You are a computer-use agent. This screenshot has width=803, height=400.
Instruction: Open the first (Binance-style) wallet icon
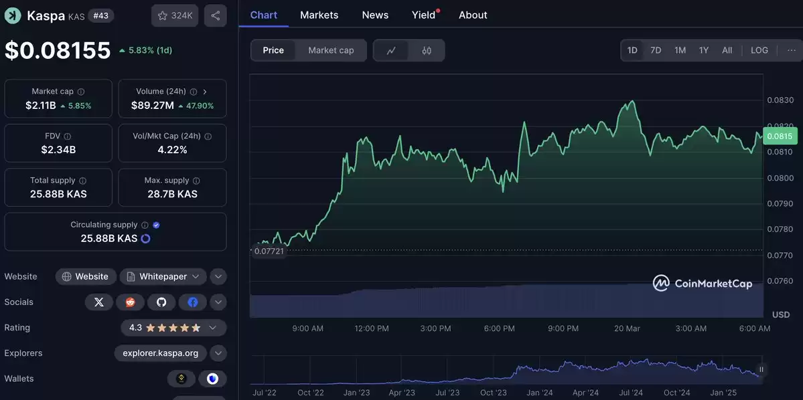(181, 379)
